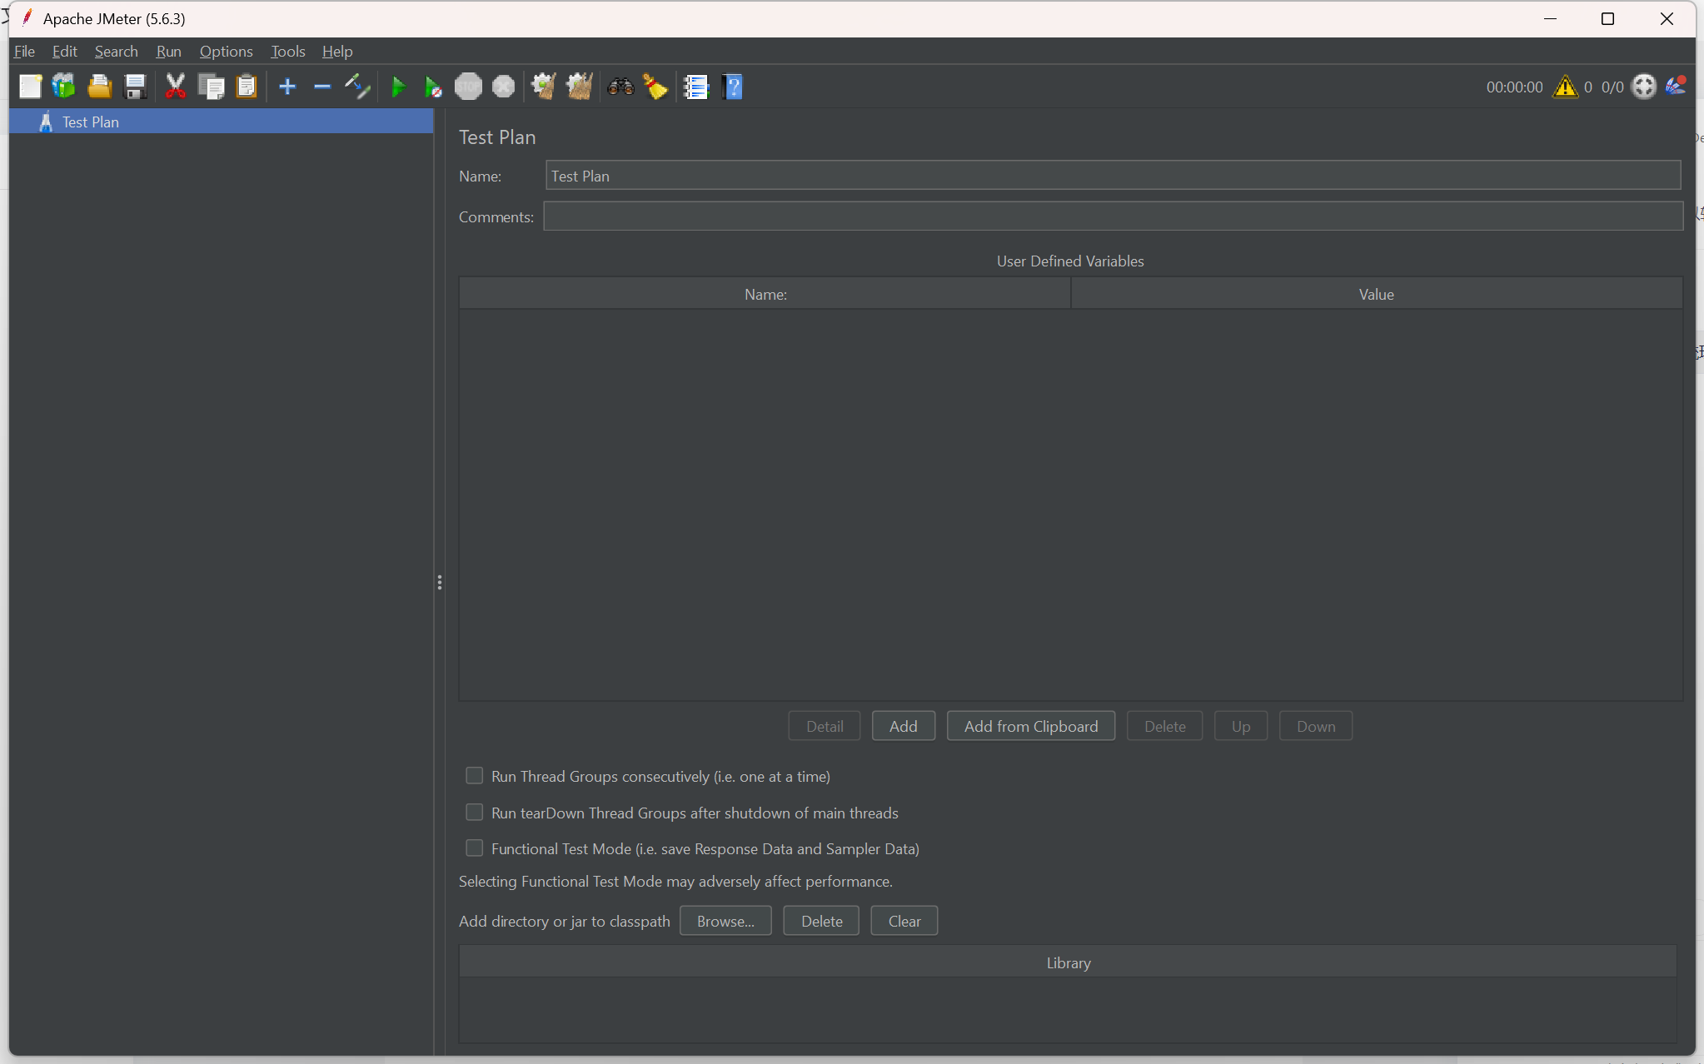Toggle Run Thread Groups consecutively checkbox

pos(474,776)
